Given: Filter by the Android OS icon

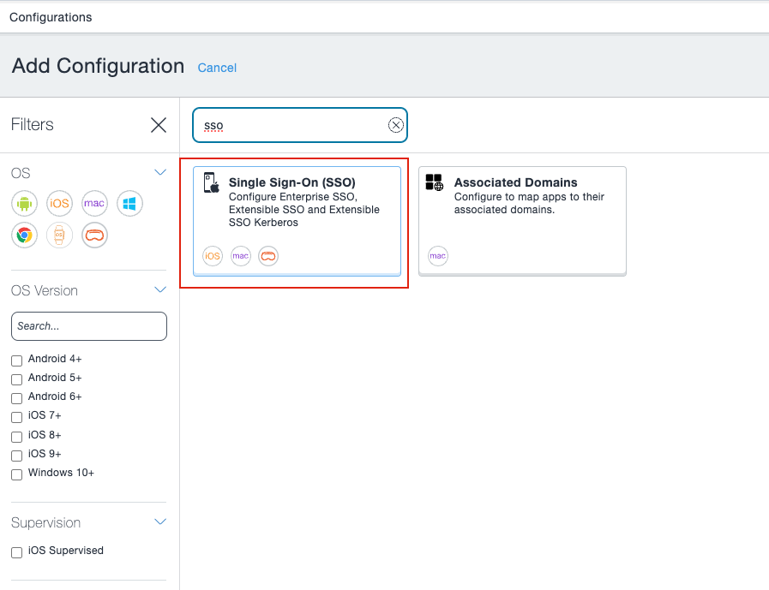Looking at the screenshot, I should click(x=24, y=203).
